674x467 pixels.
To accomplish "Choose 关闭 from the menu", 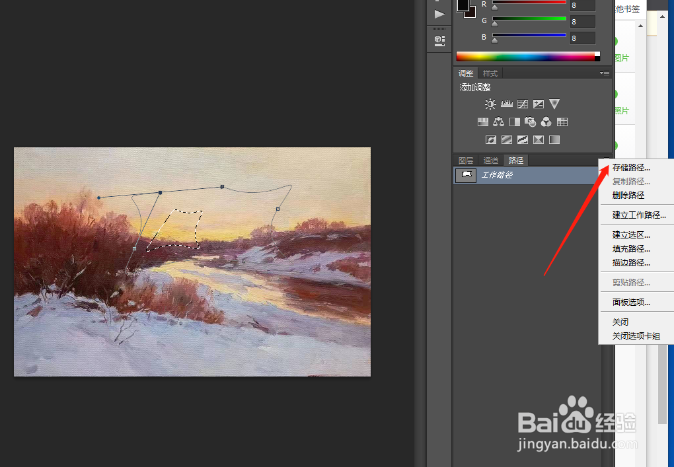I will pos(620,322).
